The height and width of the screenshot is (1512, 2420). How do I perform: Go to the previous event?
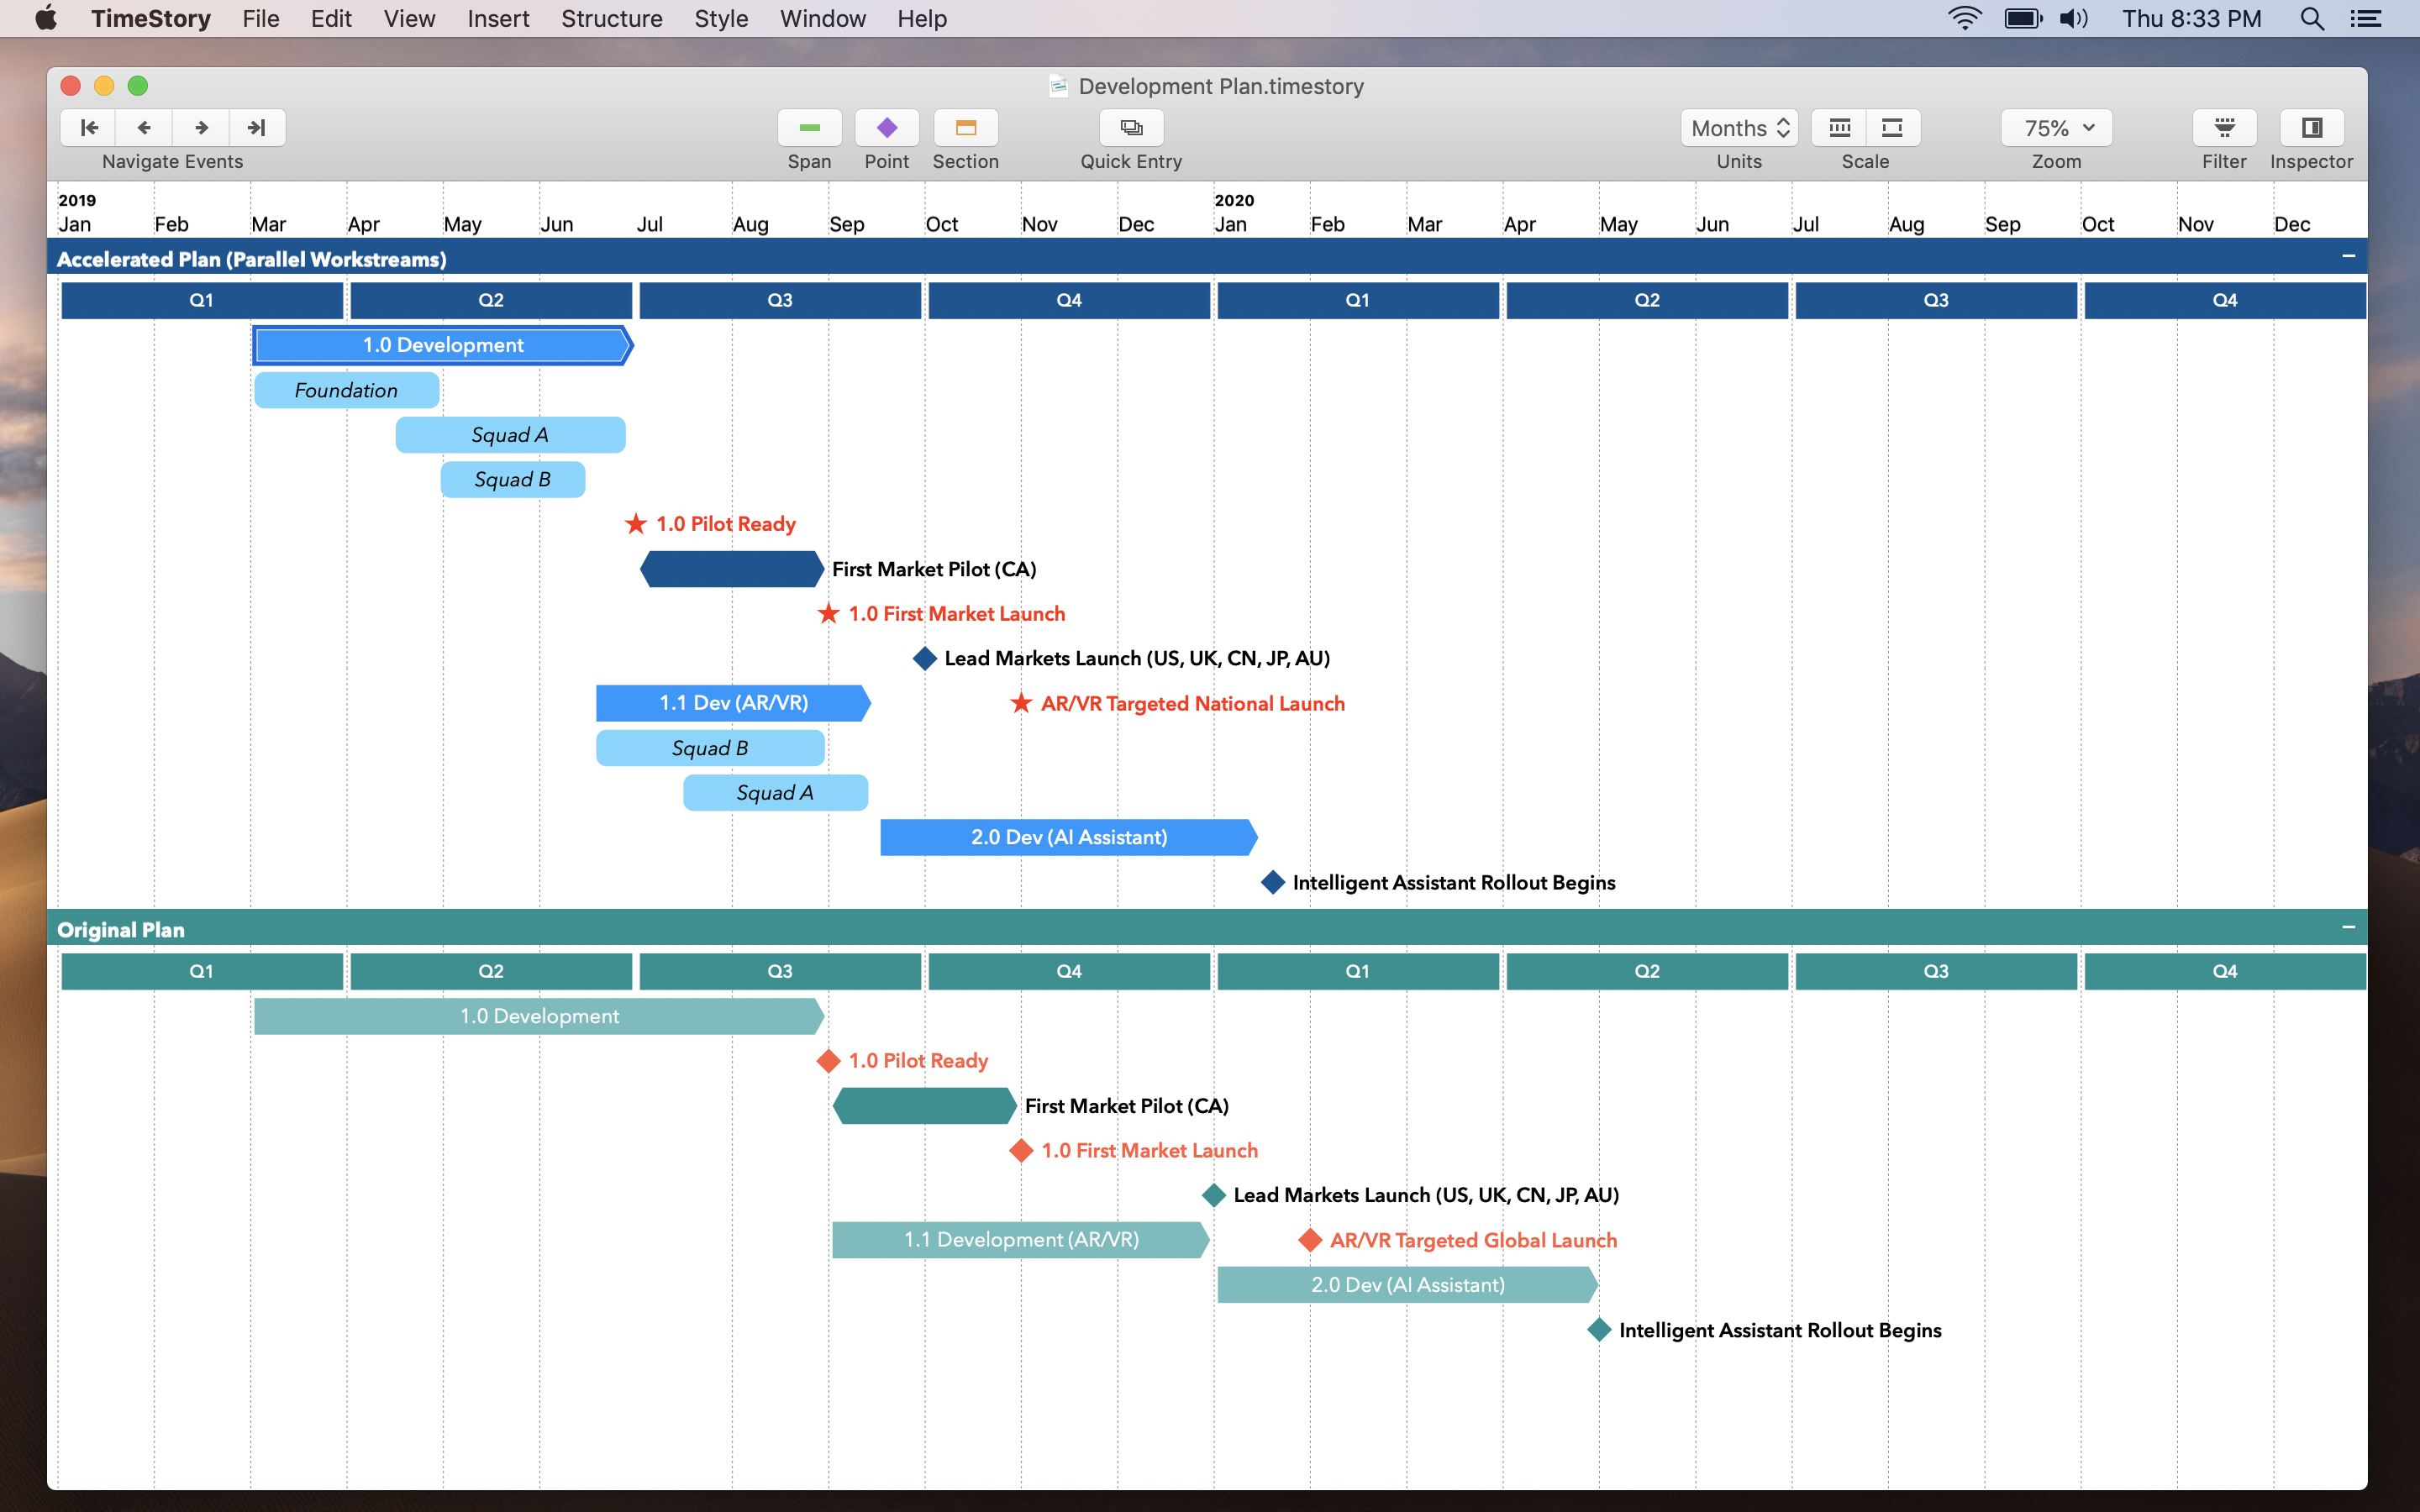(144, 127)
